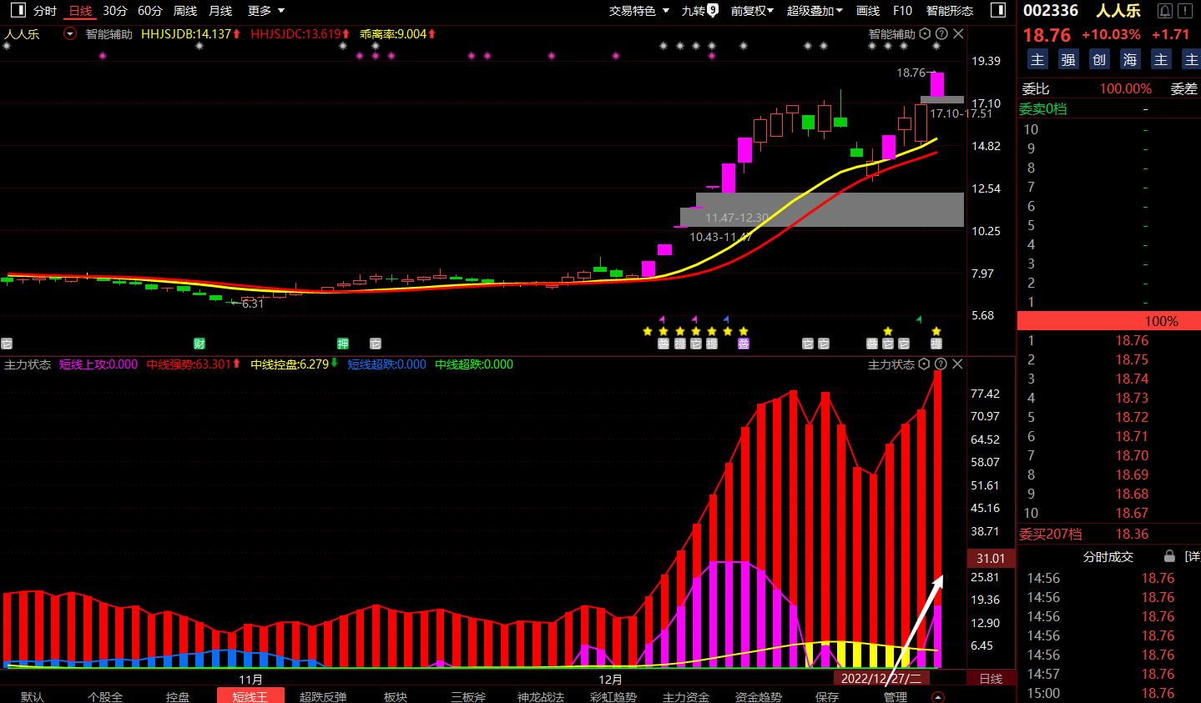Open the 主力状态 indicator settings gear icon
This screenshot has height=703, width=1201.
coord(922,364)
